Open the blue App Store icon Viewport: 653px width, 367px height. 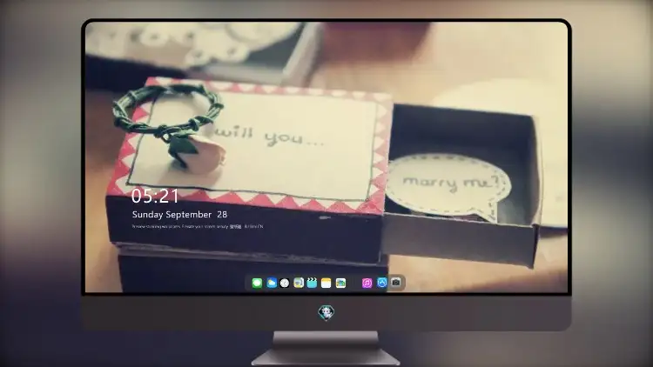[382, 283]
